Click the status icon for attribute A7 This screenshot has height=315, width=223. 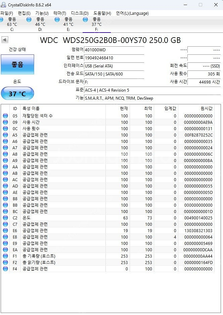(5, 148)
